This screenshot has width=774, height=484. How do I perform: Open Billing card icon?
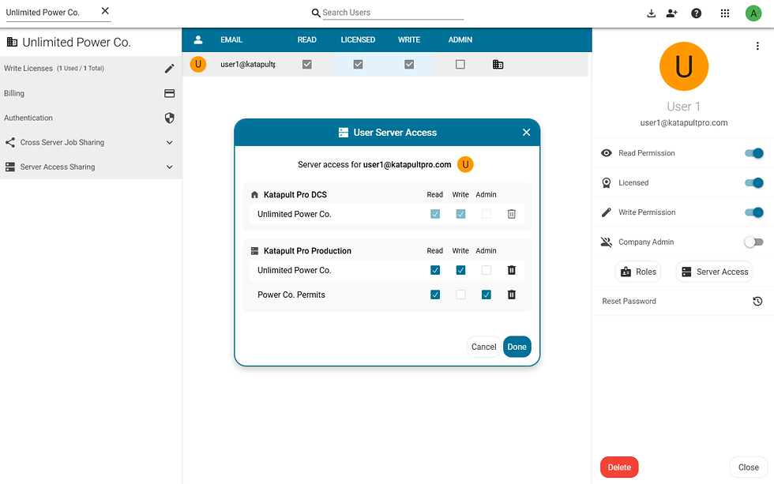pyautogui.click(x=169, y=93)
